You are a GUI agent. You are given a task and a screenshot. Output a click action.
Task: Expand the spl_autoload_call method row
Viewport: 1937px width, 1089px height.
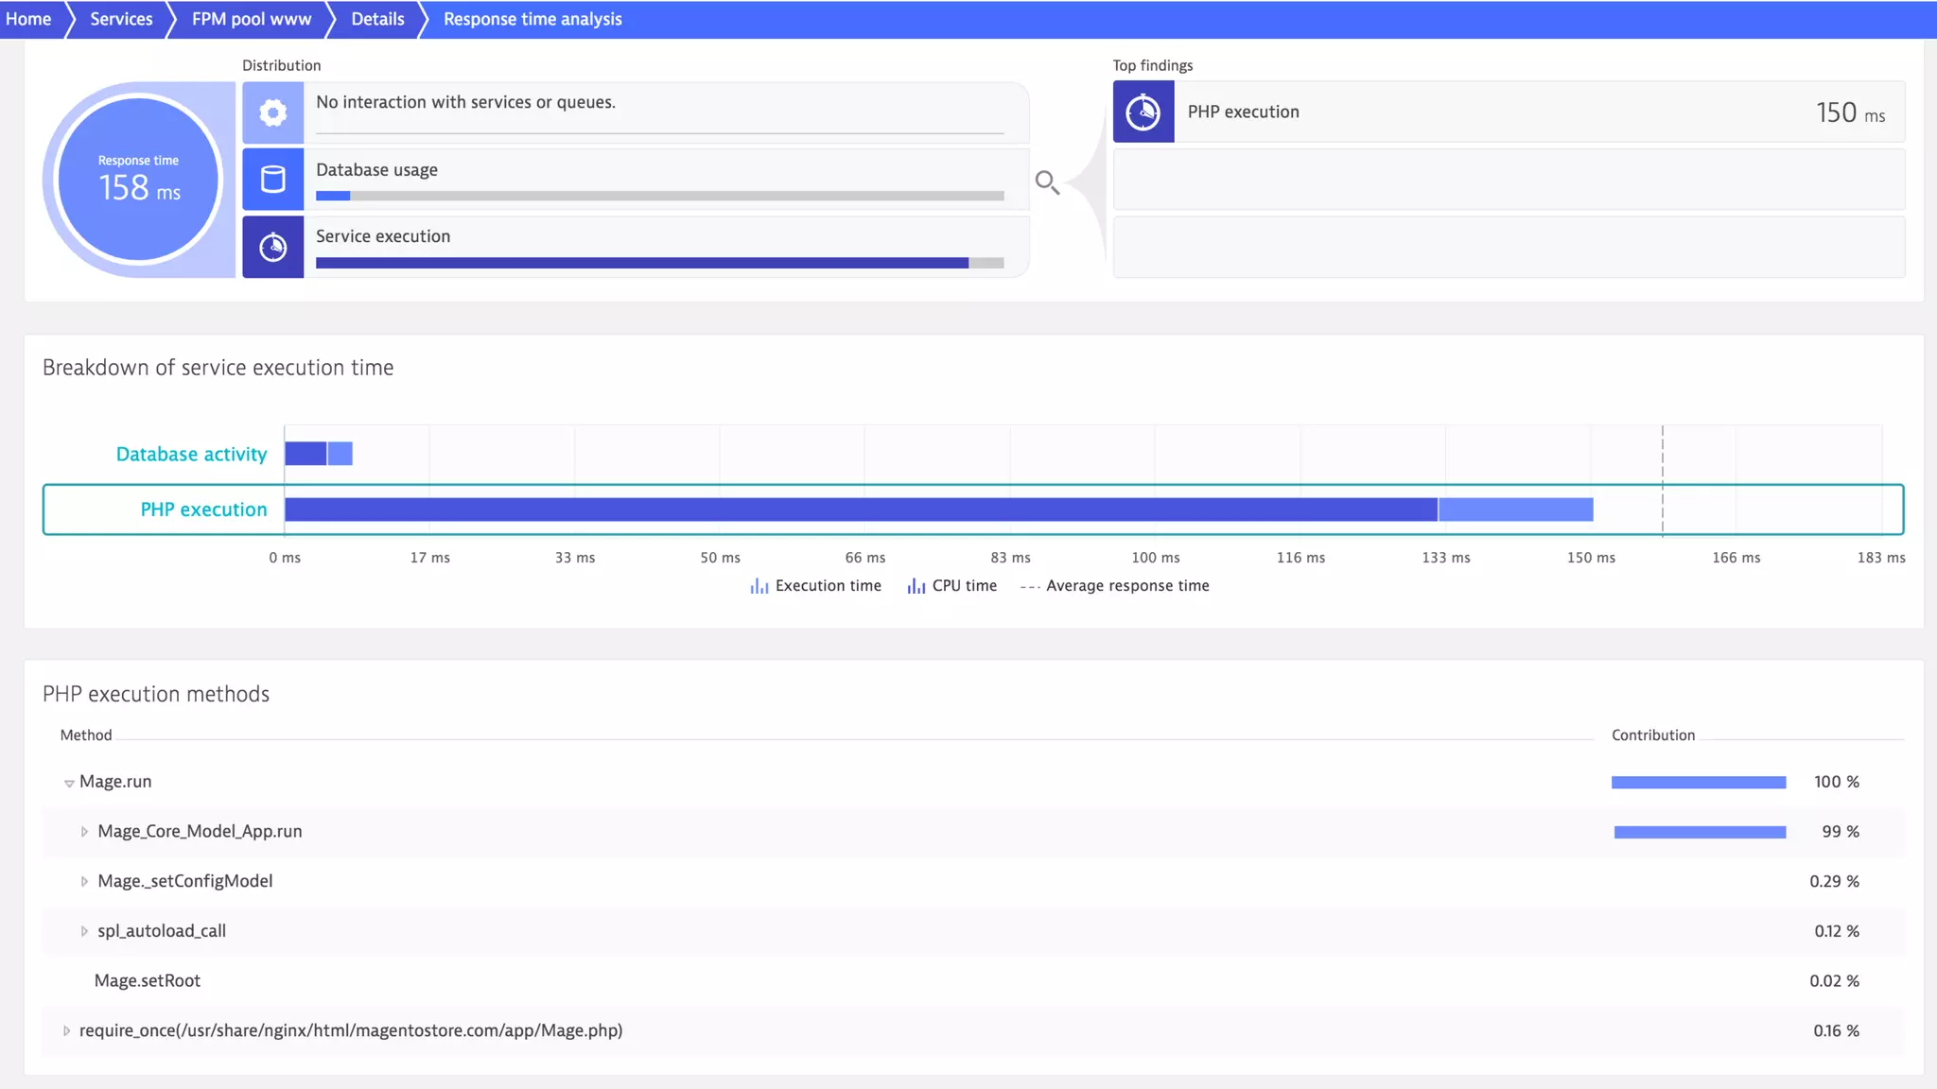pyautogui.click(x=84, y=931)
